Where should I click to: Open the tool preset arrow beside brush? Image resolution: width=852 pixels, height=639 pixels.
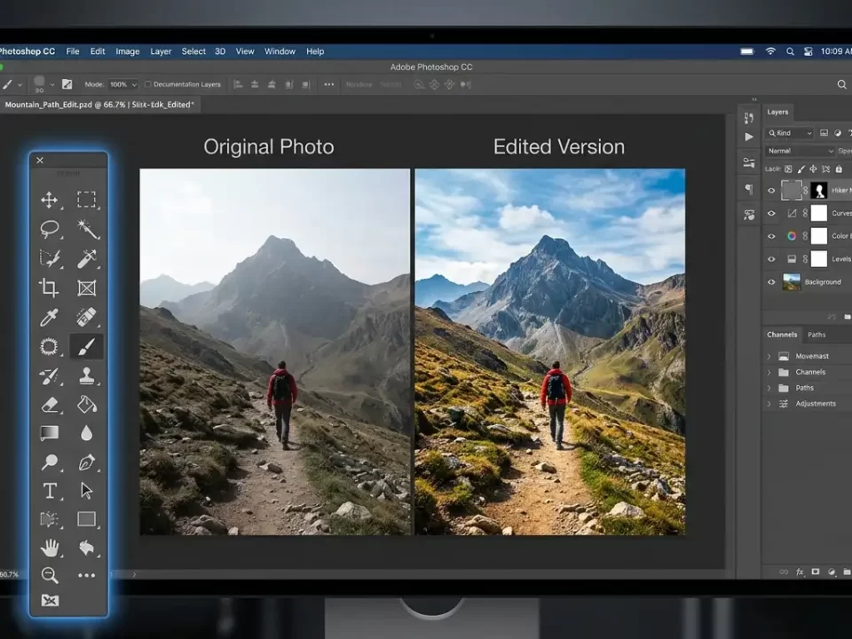click(x=20, y=85)
